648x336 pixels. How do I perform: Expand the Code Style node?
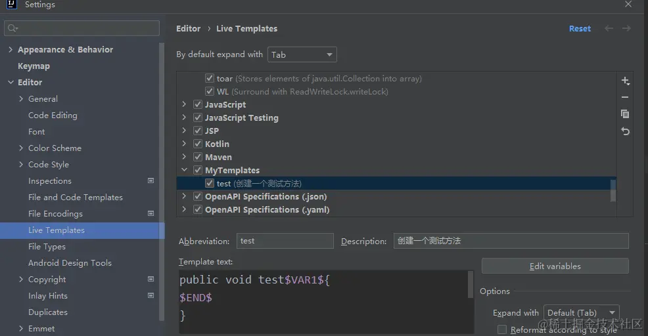click(21, 164)
